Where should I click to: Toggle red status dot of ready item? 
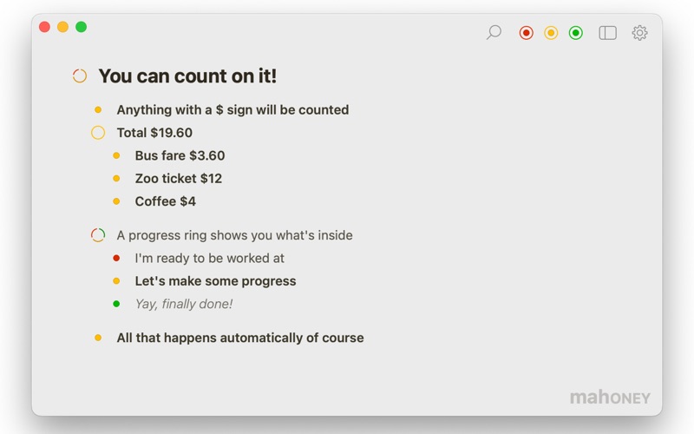116,258
